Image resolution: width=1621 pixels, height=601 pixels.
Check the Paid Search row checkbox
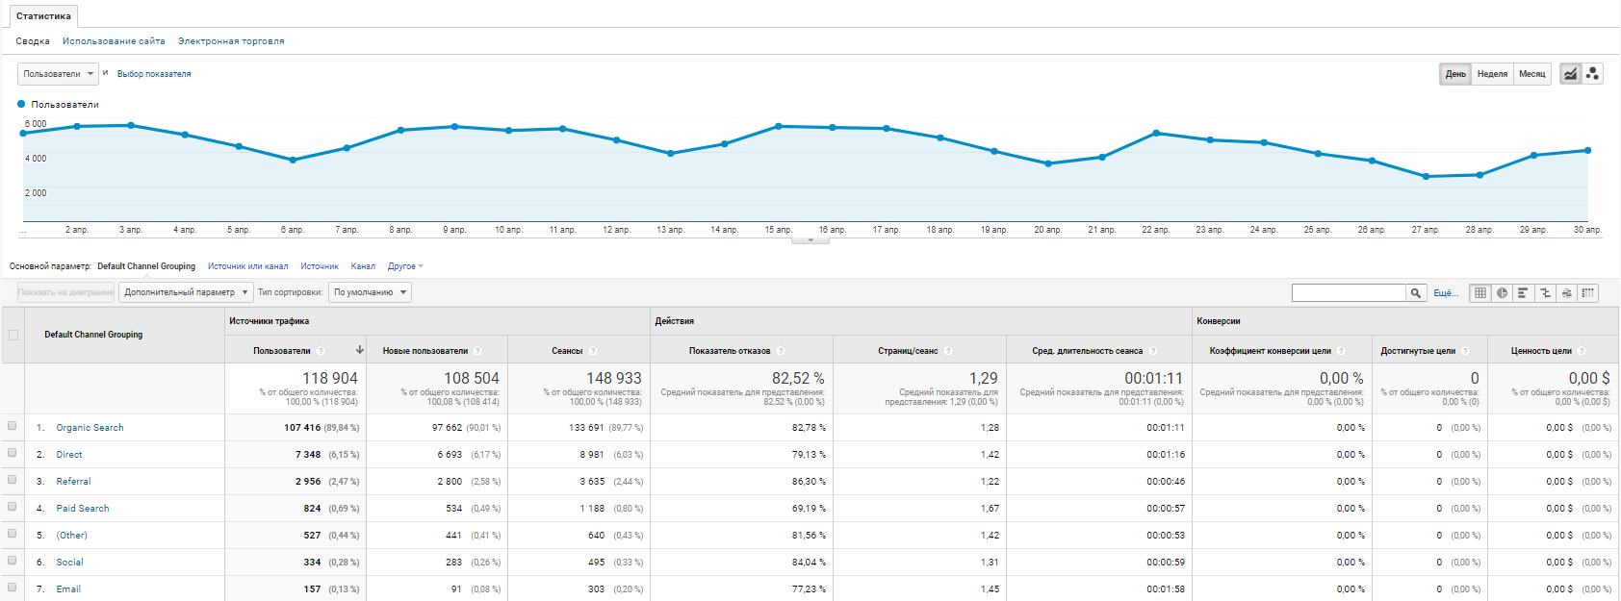coord(12,507)
